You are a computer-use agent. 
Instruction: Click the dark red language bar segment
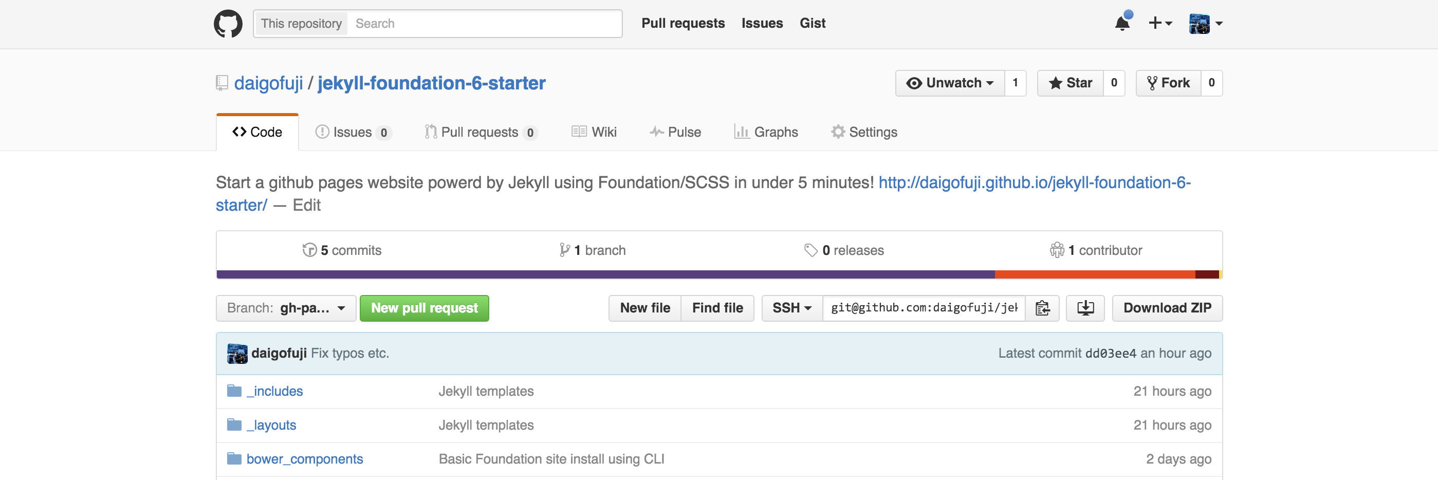[1207, 274]
